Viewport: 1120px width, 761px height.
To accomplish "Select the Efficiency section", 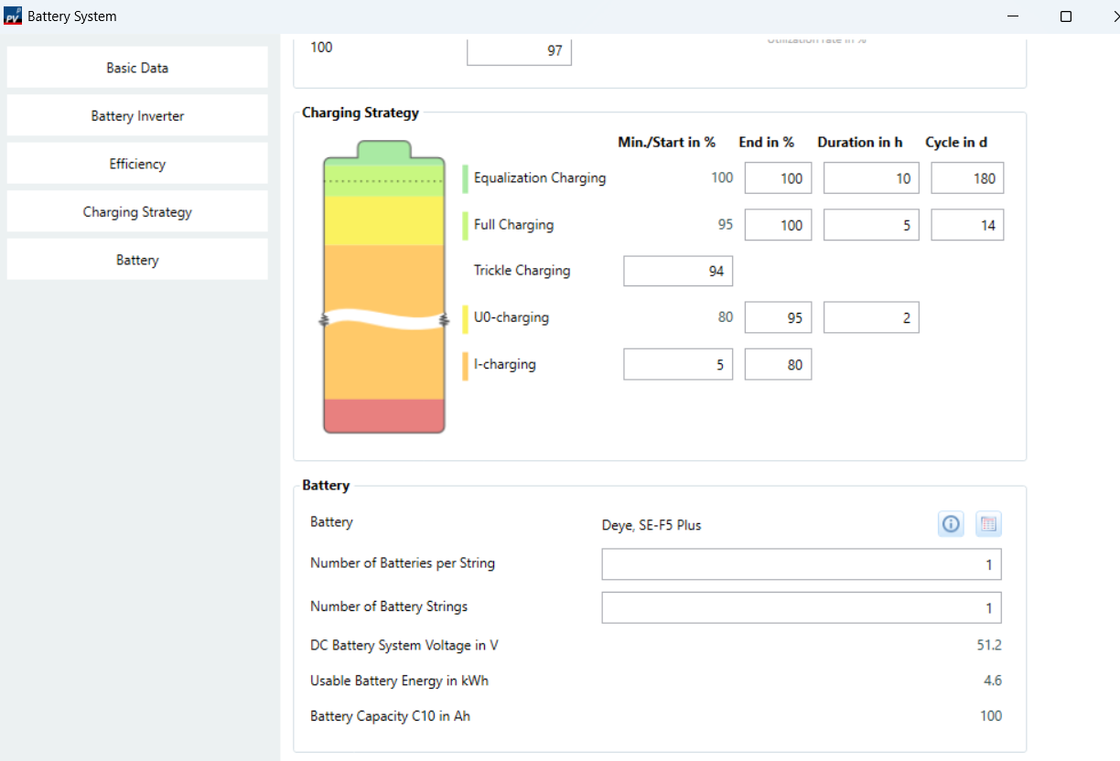I will coord(137,165).
